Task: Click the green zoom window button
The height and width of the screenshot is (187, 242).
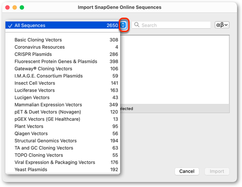Action: [x=22, y=7]
